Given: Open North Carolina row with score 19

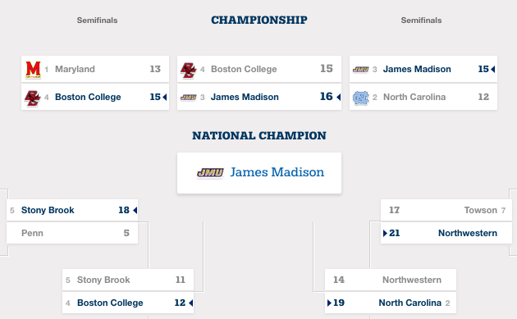Looking at the screenshot, I should pyautogui.click(x=391, y=303).
